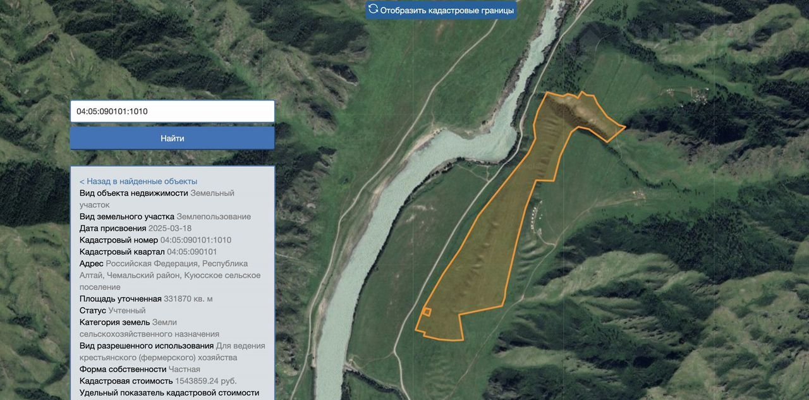The image size is (809, 400).
Task: Focus the cadastral number search field
Action: click(172, 111)
